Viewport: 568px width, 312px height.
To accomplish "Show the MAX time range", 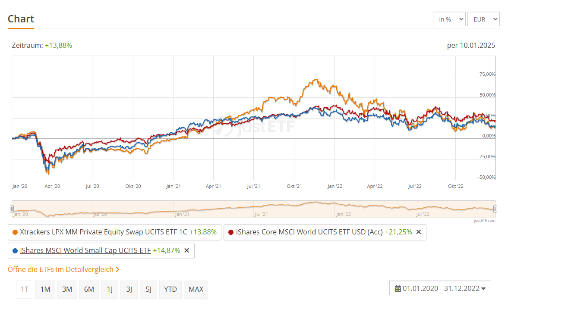I will tap(196, 289).
